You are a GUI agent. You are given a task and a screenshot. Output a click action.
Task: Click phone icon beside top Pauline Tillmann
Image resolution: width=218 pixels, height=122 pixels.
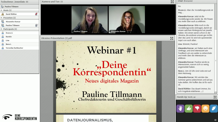[x=2, y=7]
